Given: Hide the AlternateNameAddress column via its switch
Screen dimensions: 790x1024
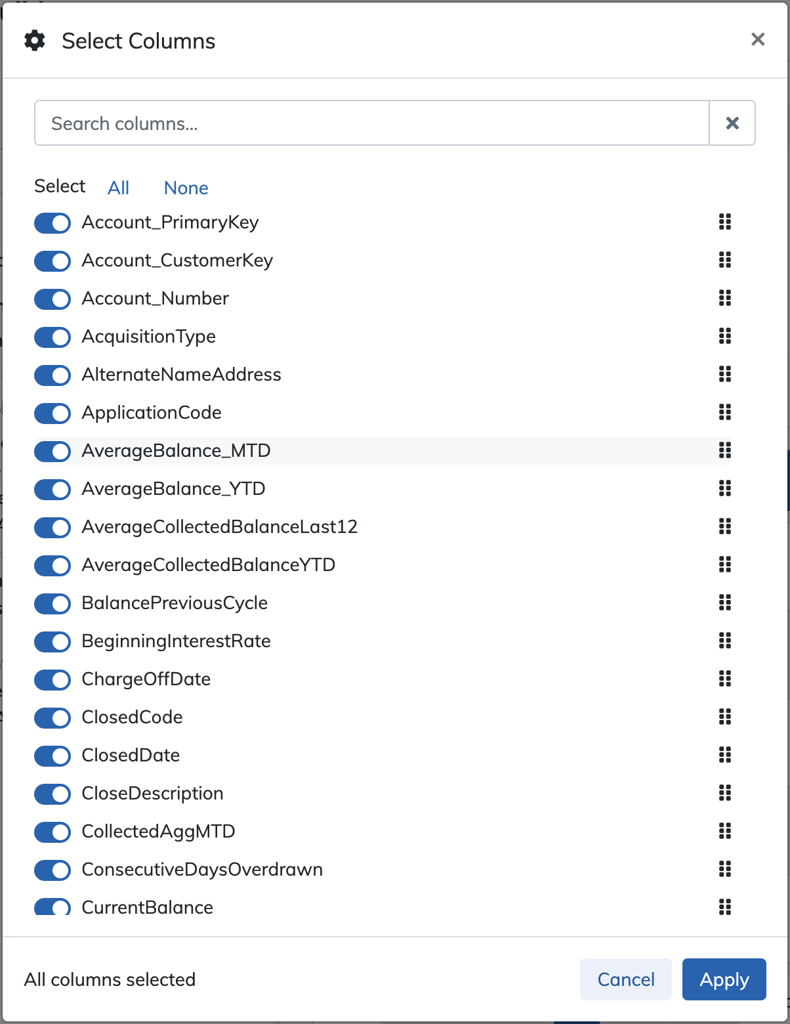Looking at the screenshot, I should 52,375.
